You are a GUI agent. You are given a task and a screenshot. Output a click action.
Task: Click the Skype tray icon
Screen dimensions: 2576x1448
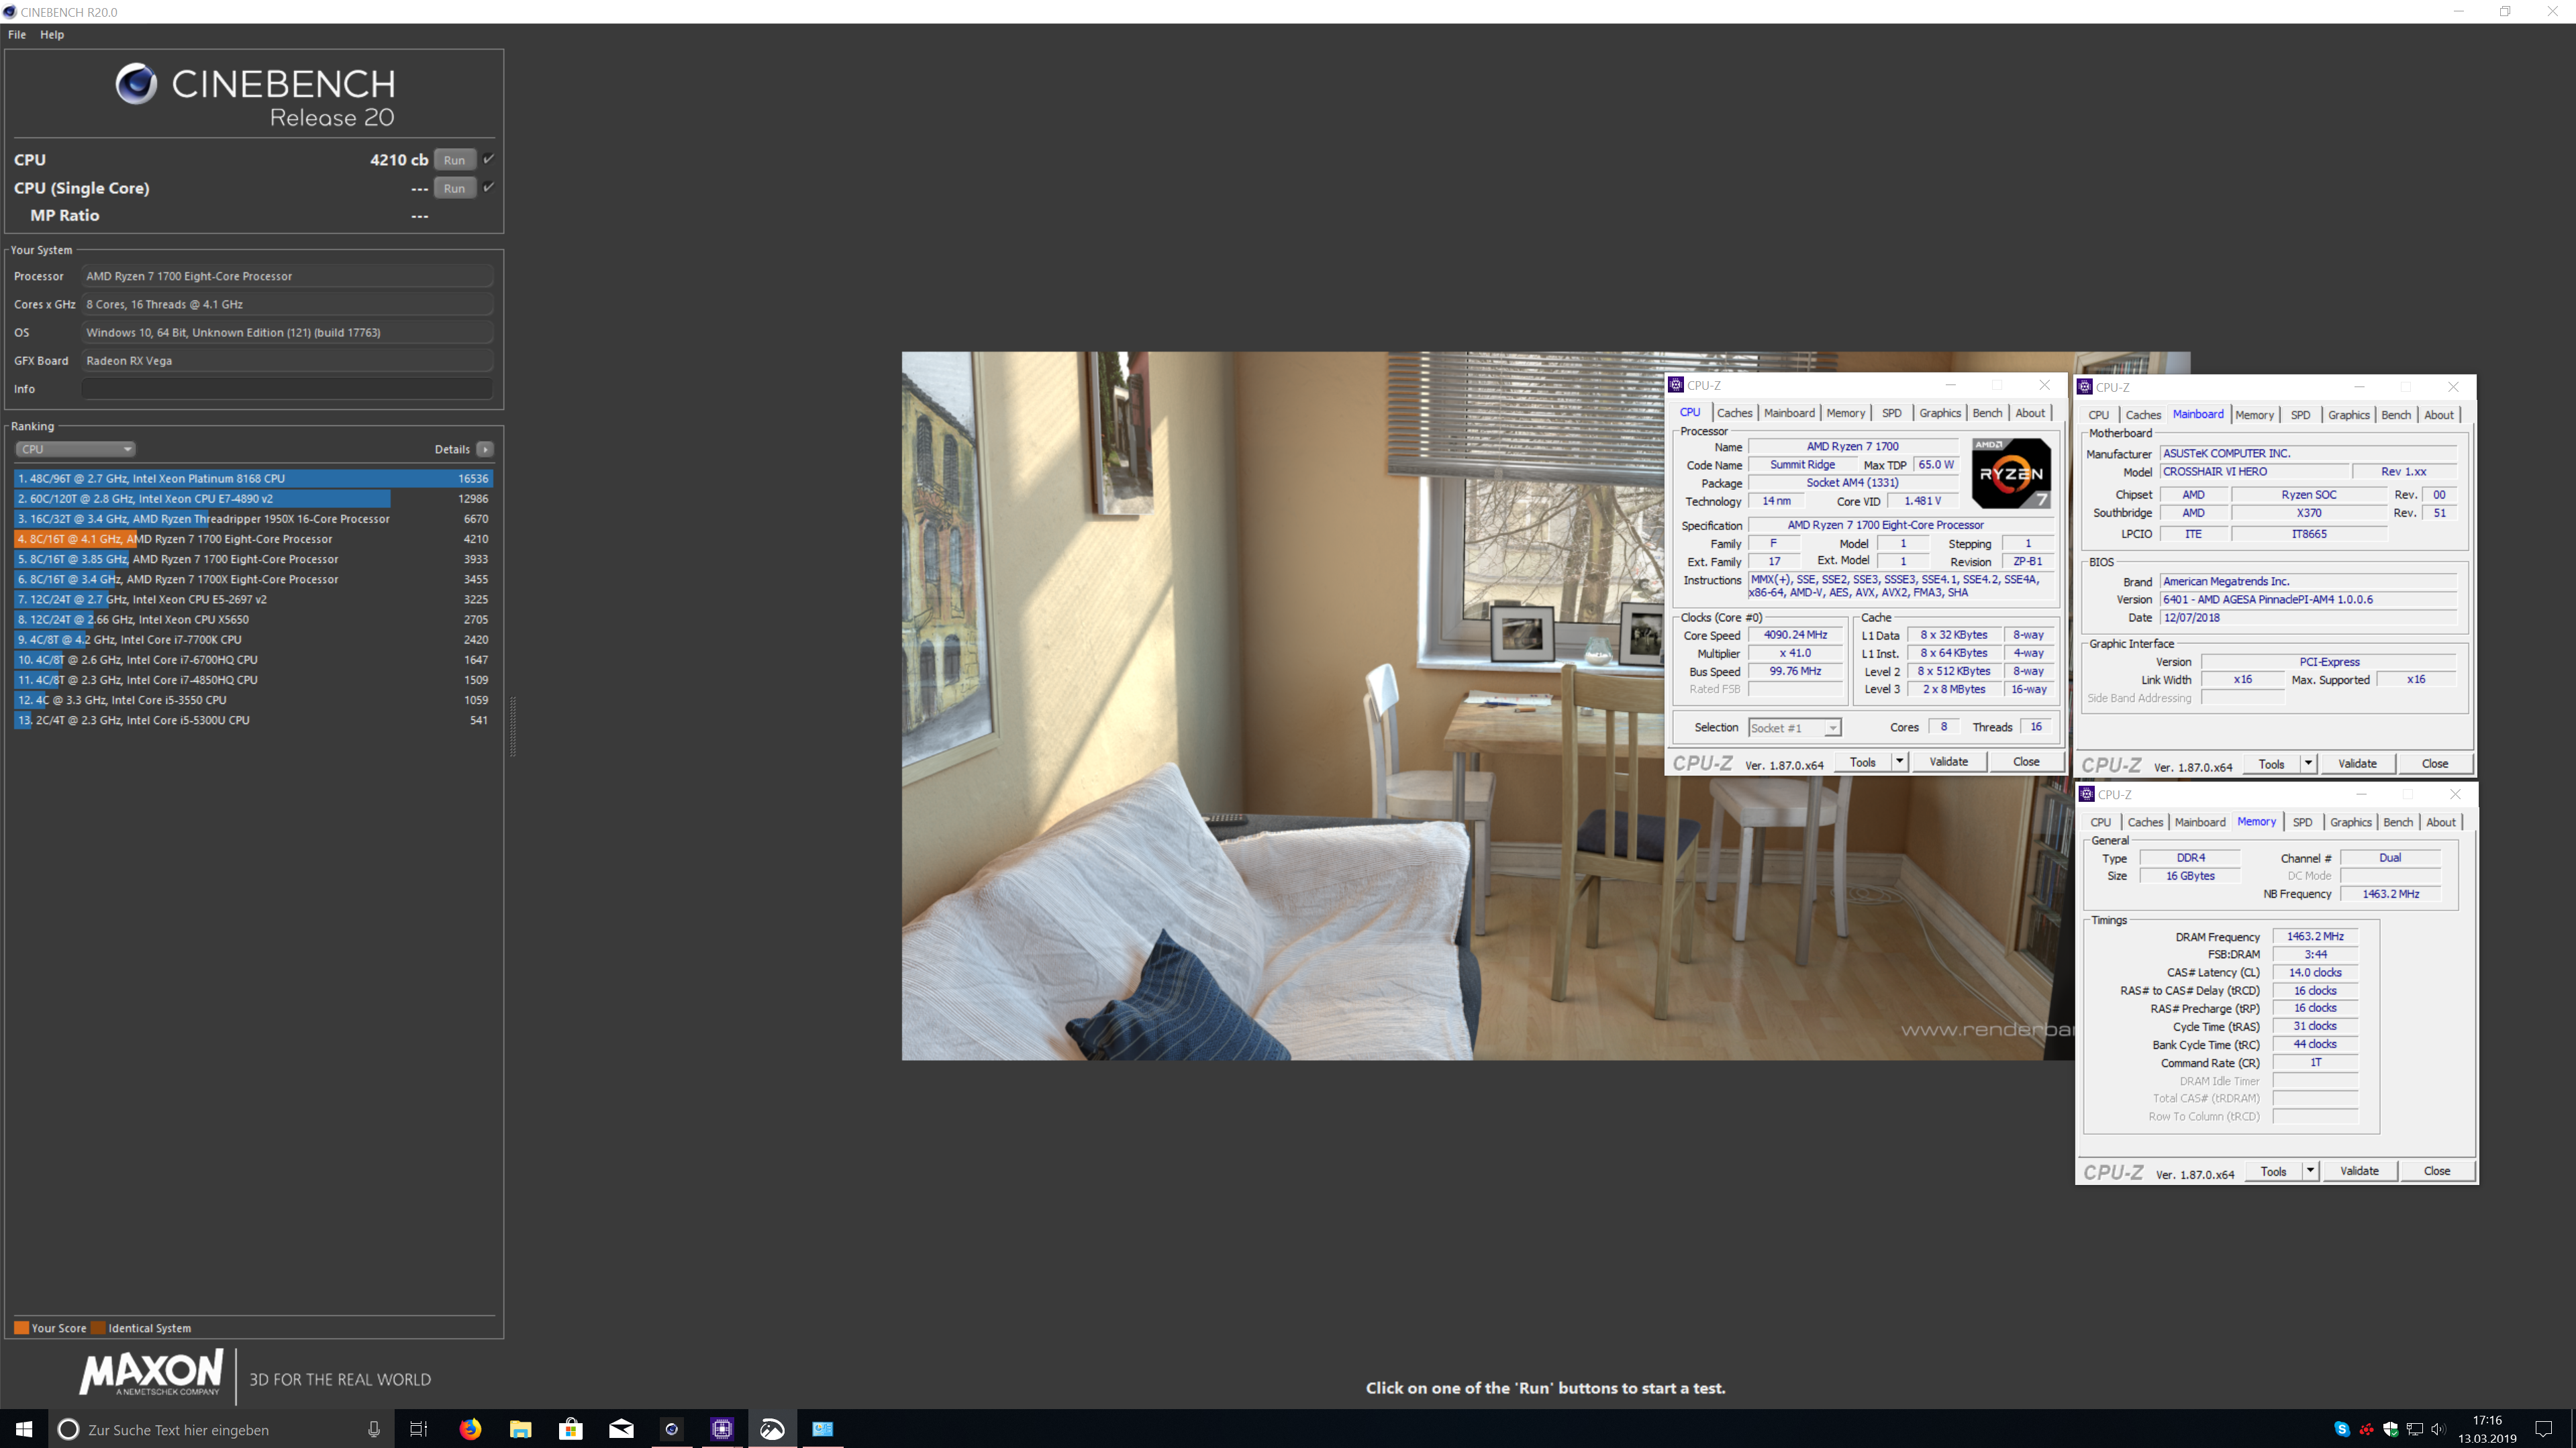click(x=2341, y=1428)
